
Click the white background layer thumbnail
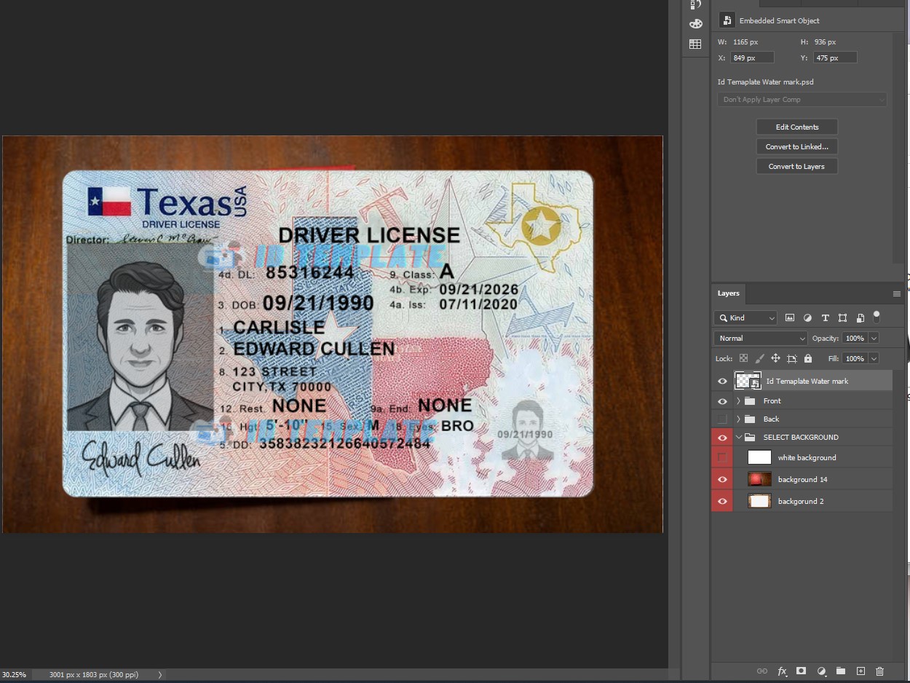tap(759, 457)
